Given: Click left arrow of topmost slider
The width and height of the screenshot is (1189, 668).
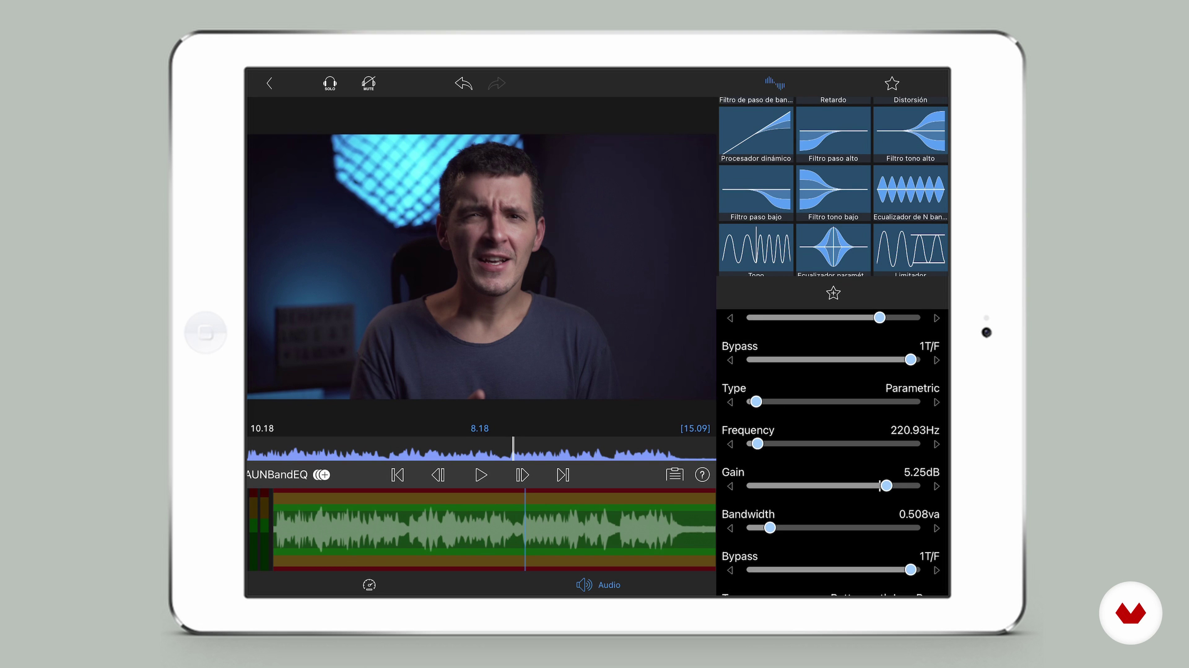Looking at the screenshot, I should click(x=730, y=318).
